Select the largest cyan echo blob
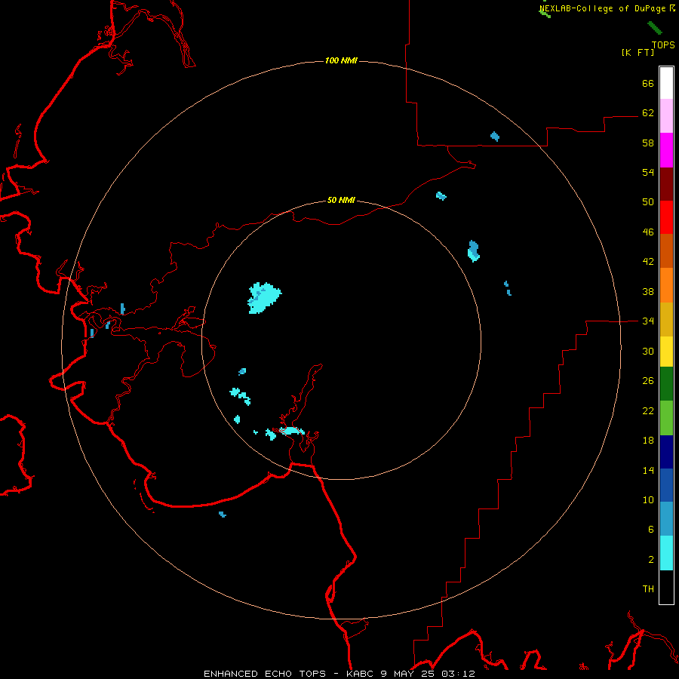Screen dimensions: 679x679 264,297
